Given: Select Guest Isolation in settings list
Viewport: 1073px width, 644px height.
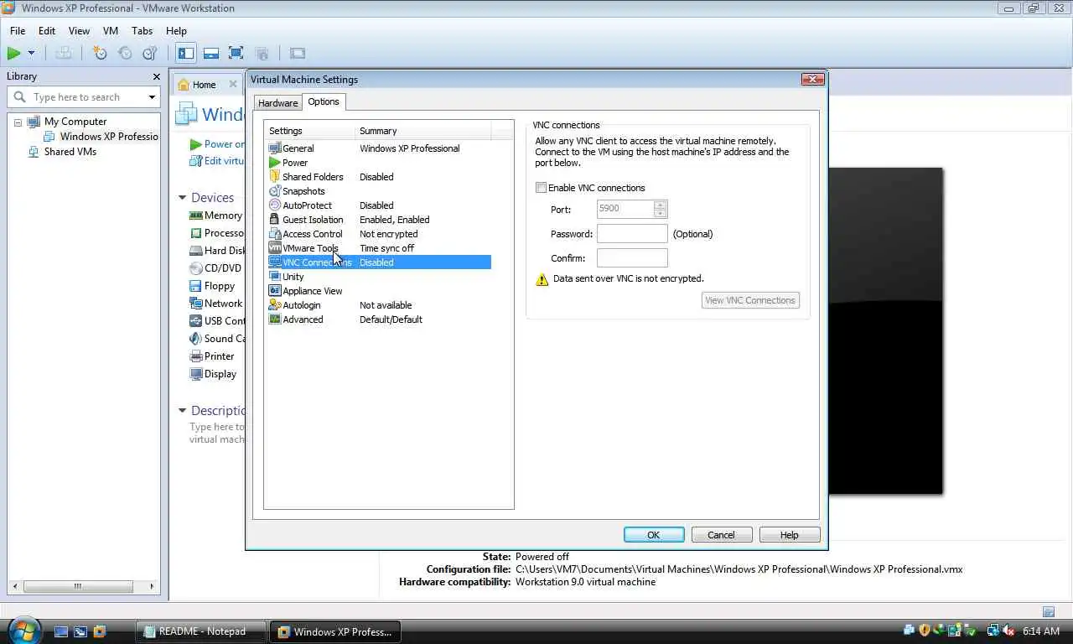Looking at the screenshot, I should (312, 220).
